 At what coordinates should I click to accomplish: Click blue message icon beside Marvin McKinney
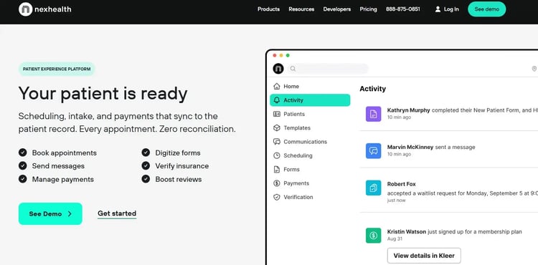click(x=373, y=151)
